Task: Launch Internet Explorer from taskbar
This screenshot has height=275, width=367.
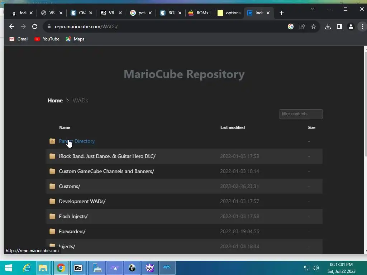Action: [x=27, y=268]
